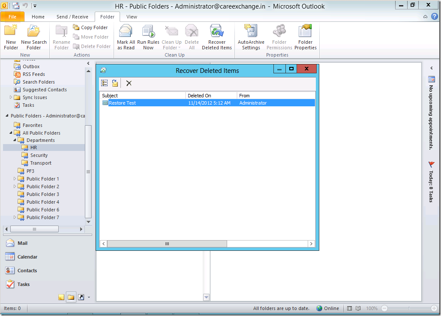Open the Folder List navigation icon

71,297
